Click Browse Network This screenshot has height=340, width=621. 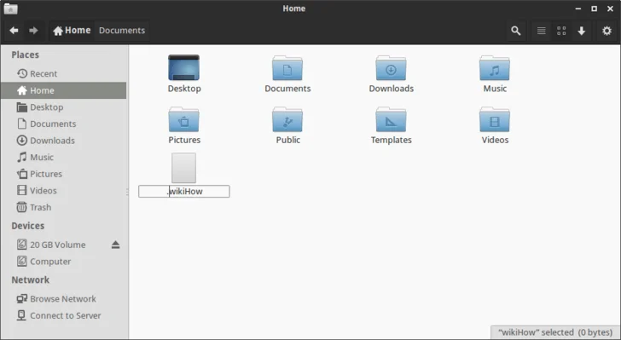coord(63,298)
